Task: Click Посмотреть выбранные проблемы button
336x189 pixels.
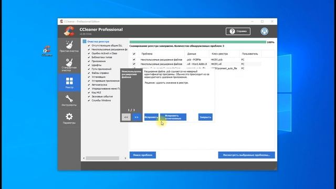Action: (x=246, y=155)
